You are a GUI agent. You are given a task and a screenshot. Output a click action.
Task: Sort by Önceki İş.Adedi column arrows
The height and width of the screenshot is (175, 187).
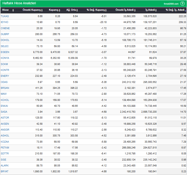click(x=135, y=10)
